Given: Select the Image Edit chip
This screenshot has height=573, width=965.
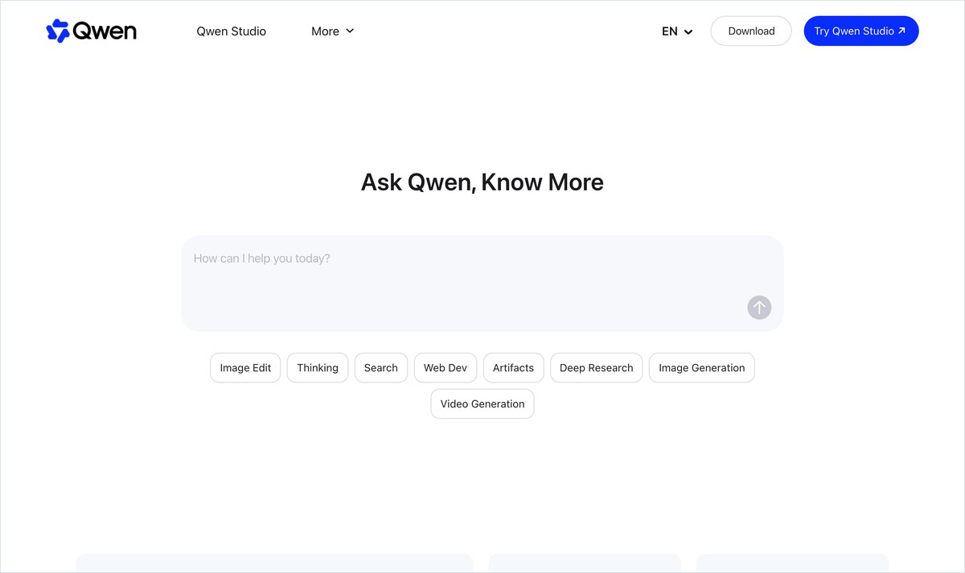Looking at the screenshot, I should click(245, 368).
